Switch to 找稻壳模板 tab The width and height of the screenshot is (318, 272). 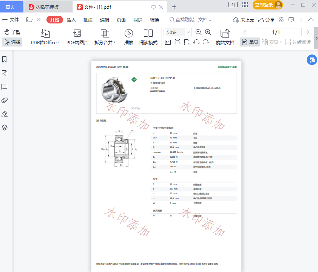pyautogui.click(x=47, y=7)
